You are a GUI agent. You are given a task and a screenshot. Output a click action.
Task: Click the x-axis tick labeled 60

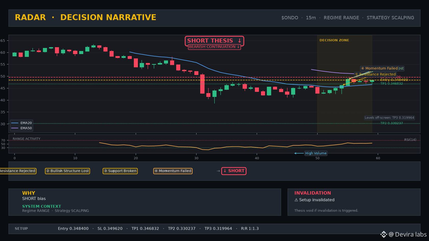(x=378, y=158)
